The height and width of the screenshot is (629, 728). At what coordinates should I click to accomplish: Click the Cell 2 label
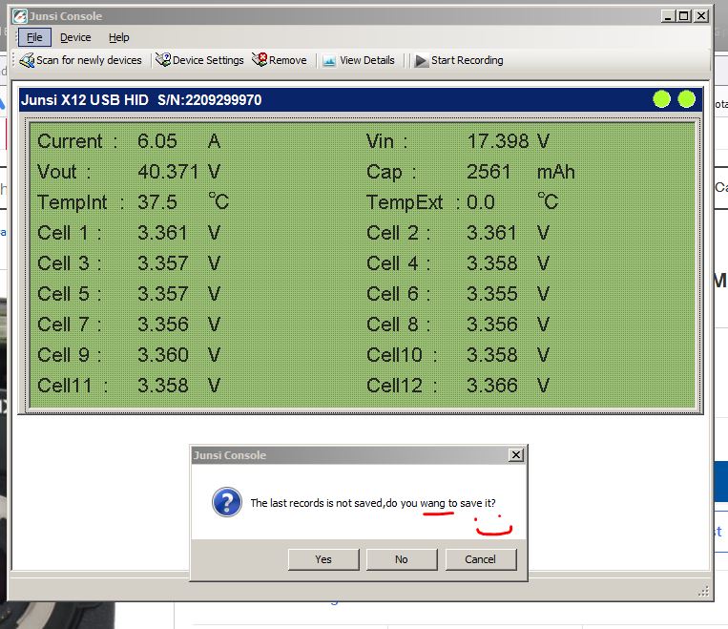point(399,233)
